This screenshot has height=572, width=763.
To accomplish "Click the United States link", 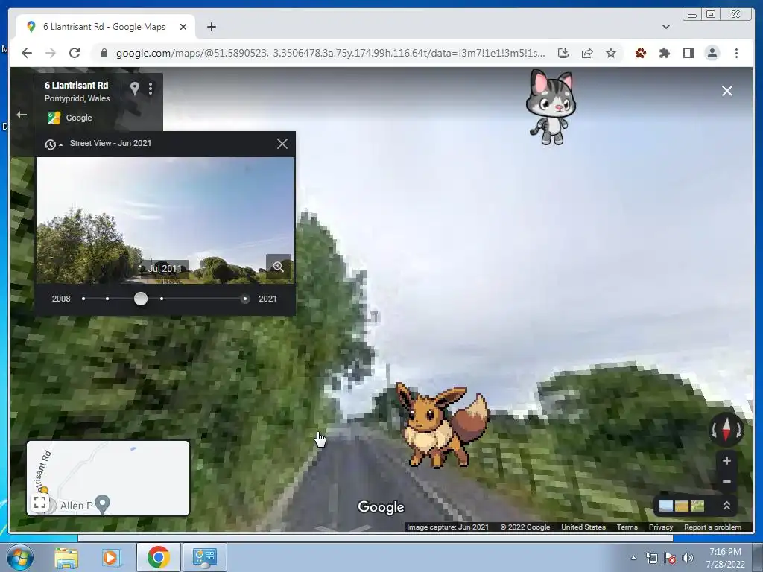I will tap(583, 527).
